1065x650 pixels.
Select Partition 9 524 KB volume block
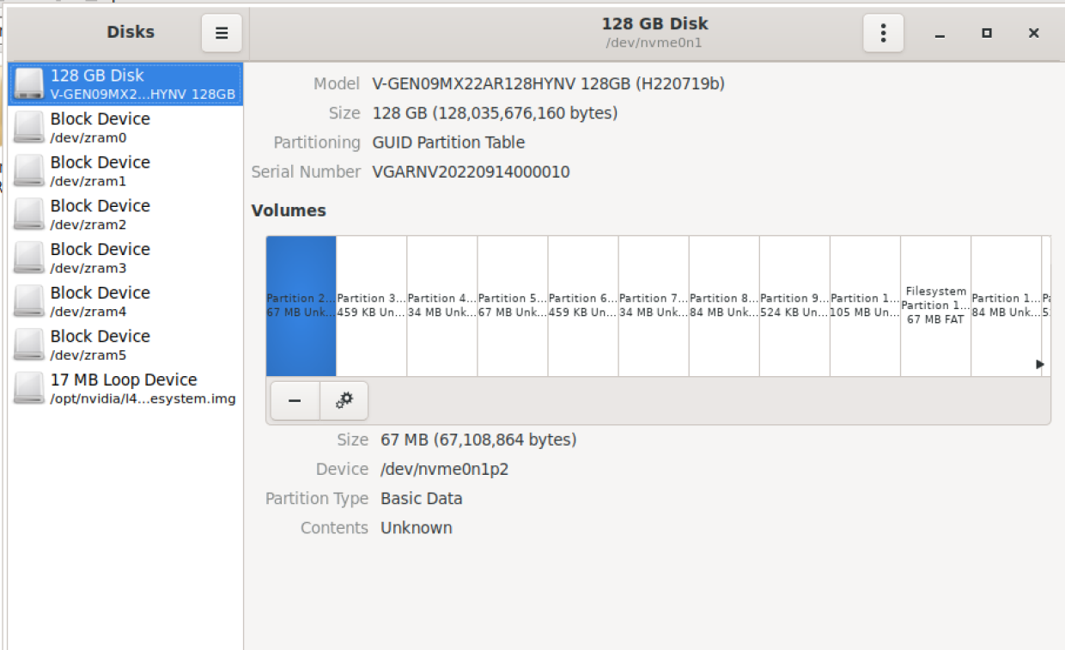click(794, 307)
